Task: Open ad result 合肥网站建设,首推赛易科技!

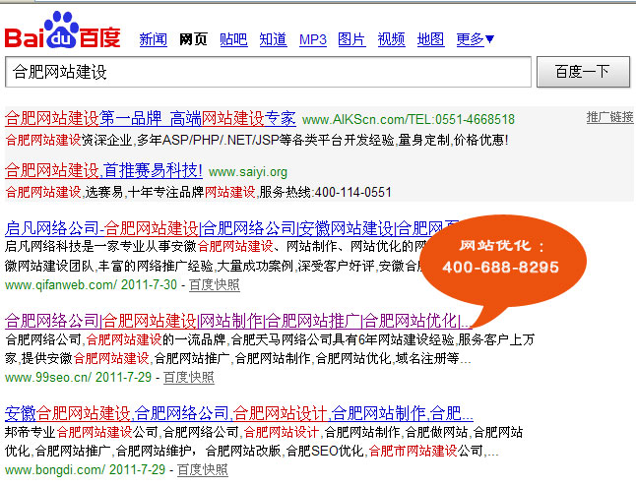Action: click(x=103, y=170)
